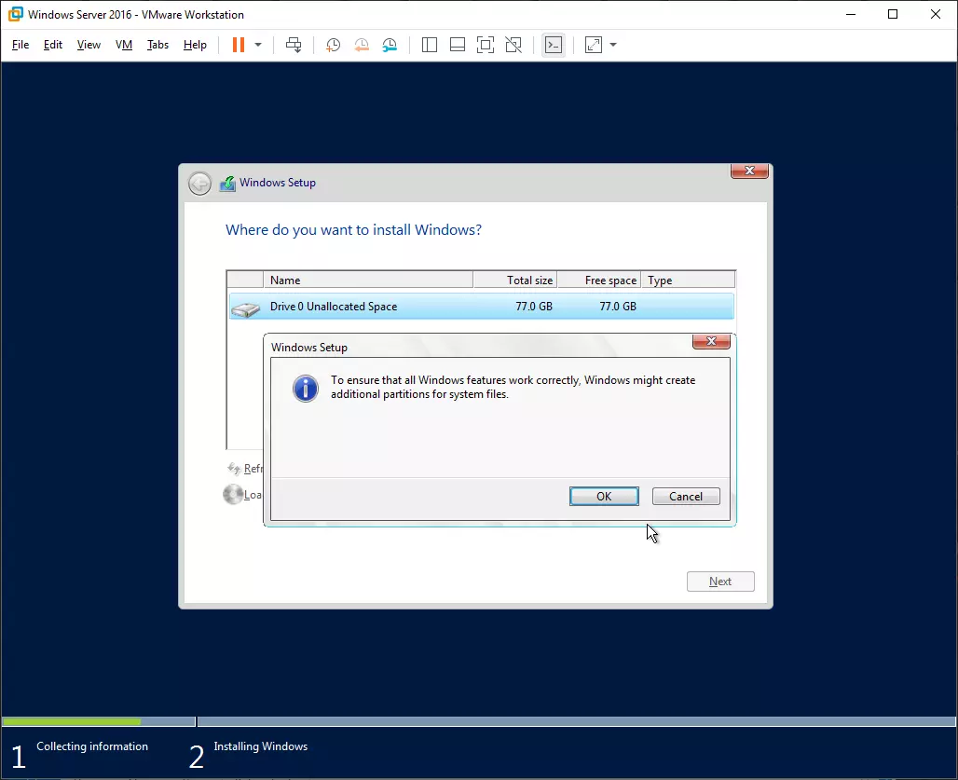Open the Help menu
Viewport: 958px width, 780px height.
pos(195,45)
